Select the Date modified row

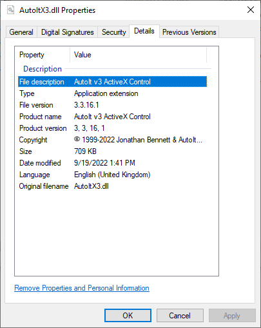(x=112, y=163)
